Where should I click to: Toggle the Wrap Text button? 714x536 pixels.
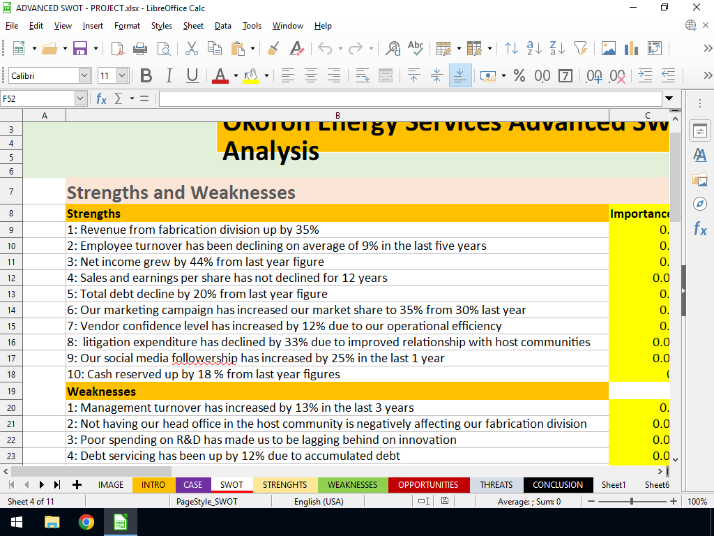(x=362, y=75)
